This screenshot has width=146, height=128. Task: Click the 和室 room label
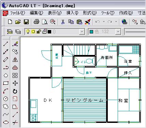123,100
